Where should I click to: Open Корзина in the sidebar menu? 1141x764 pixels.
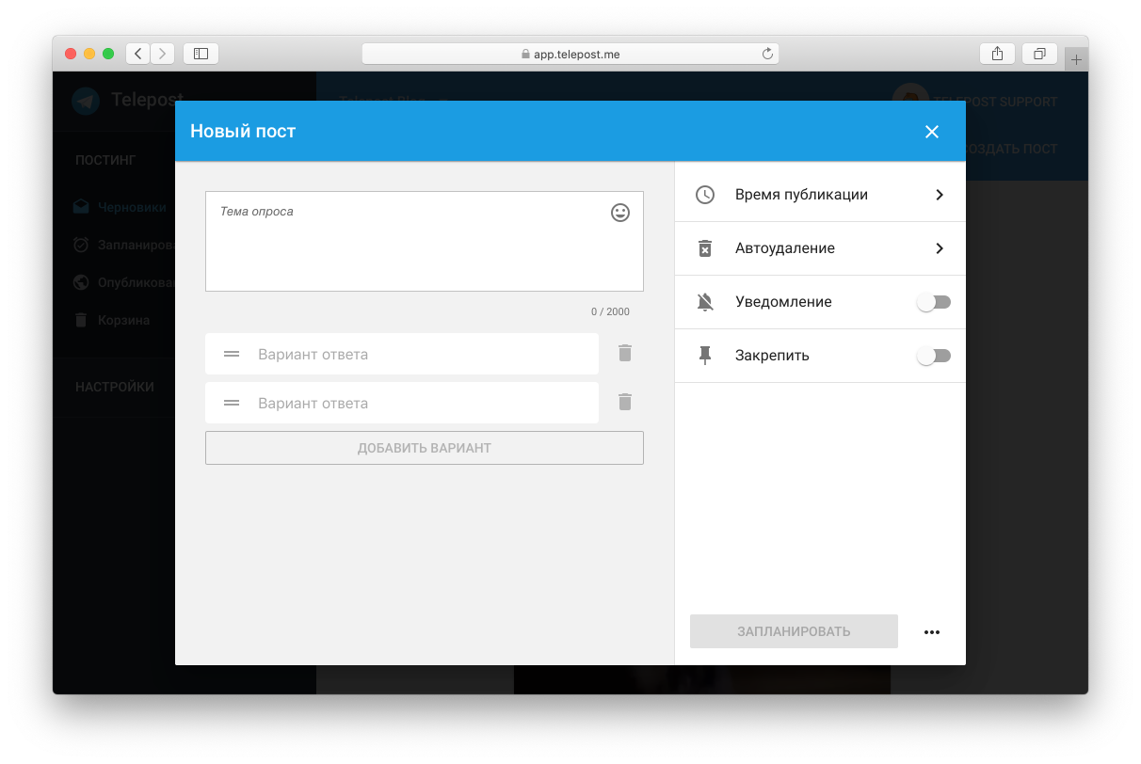pos(122,320)
